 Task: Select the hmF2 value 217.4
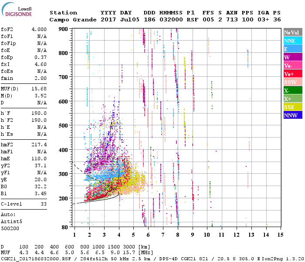[39, 145]
